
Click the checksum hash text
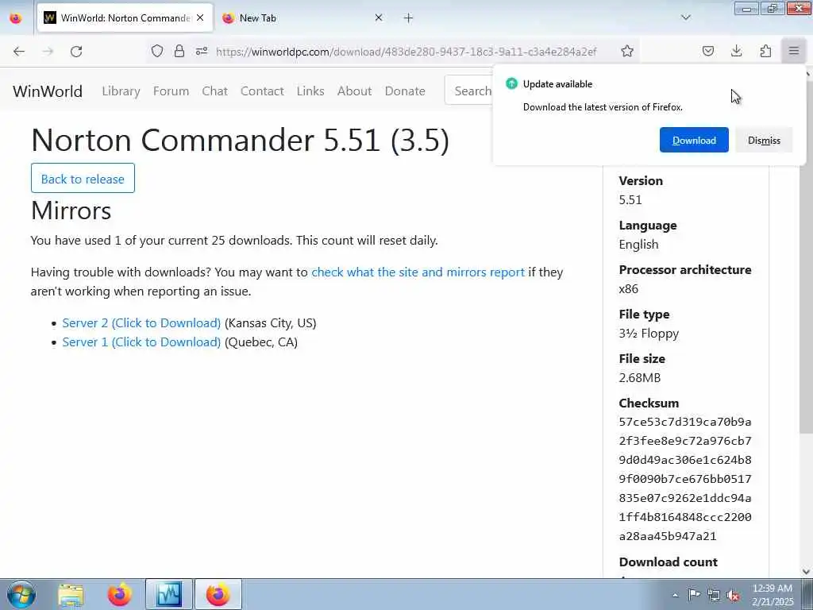685,479
